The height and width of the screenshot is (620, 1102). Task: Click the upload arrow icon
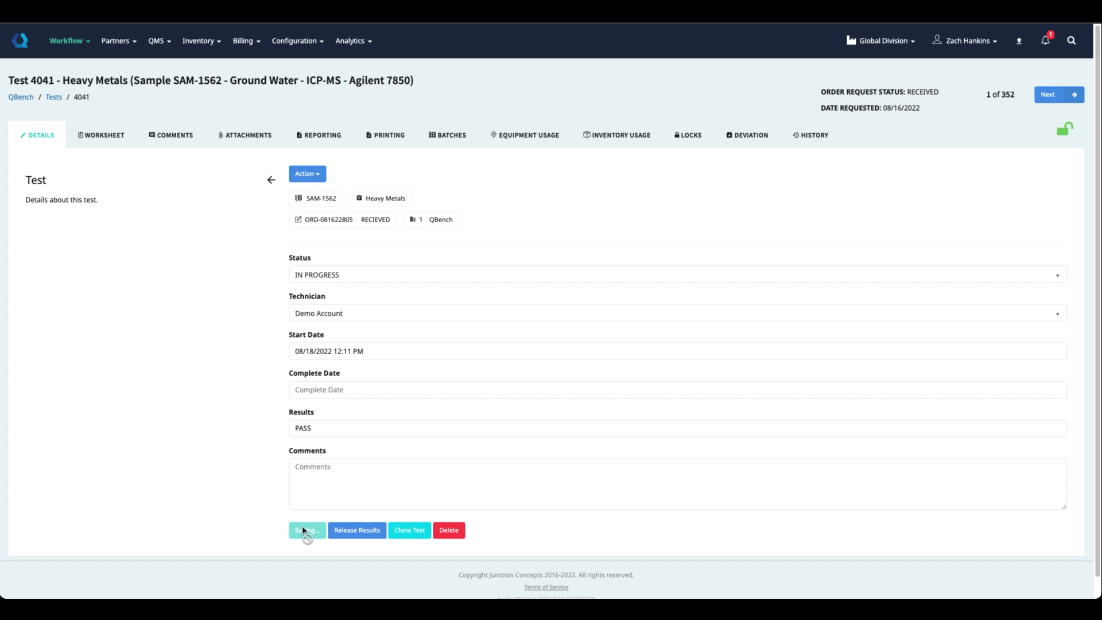[1019, 41]
